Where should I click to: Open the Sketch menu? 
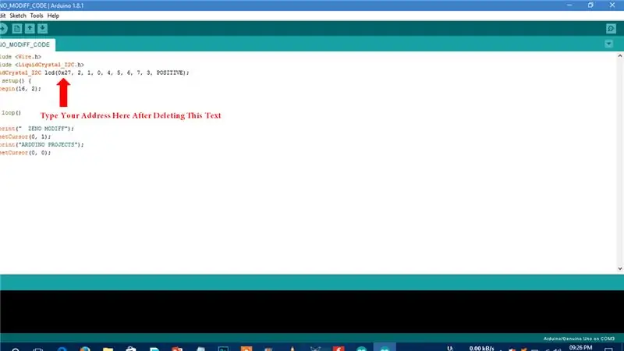18,16
